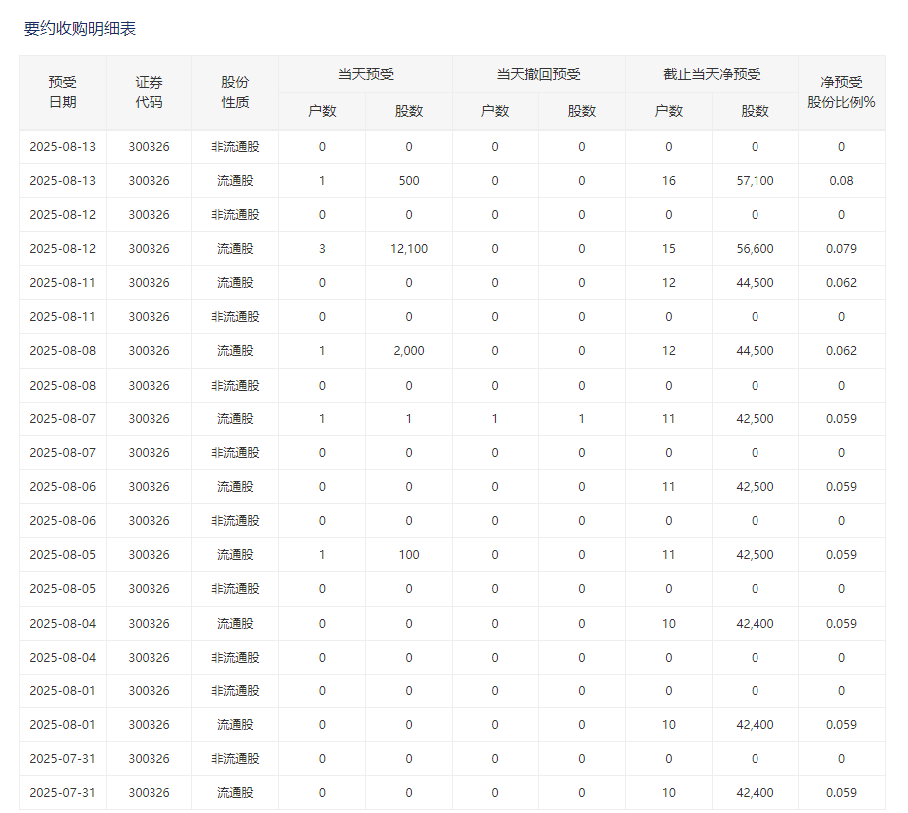Select the net holders value 16

pyautogui.click(x=668, y=181)
